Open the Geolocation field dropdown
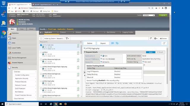Image resolution: width=190 pixels, height=106 pixels. pos(90,56)
